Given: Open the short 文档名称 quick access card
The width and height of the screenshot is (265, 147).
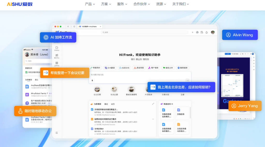Looking at the screenshot, I should point(182,113).
